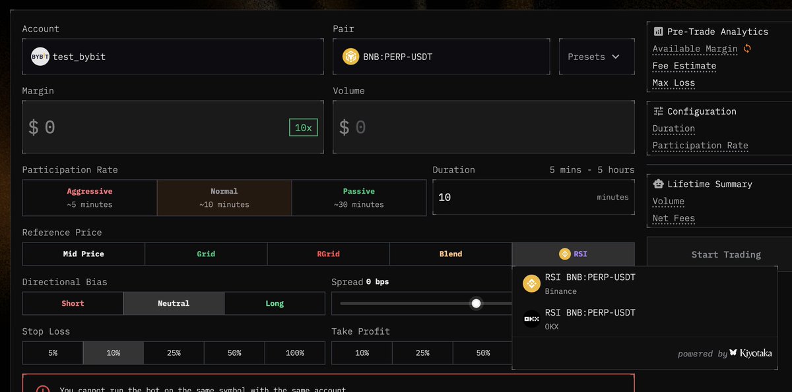Open the Account selector test_bybit
Screen dimensions: 792x392
click(x=173, y=57)
